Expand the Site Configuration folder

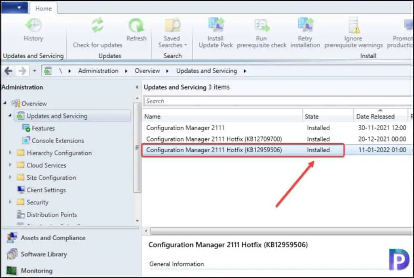(x=10, y=177)
